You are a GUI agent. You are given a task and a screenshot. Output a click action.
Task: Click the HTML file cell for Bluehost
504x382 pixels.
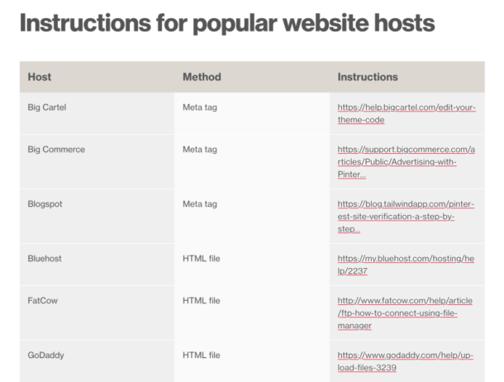[202, 258]
